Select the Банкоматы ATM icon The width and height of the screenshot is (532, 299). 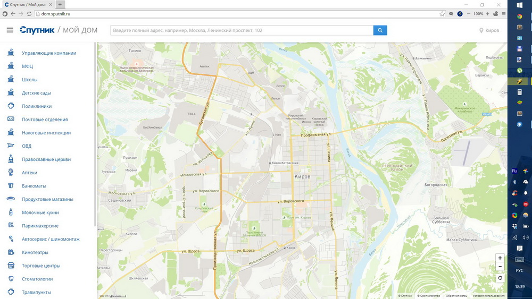(11, 185)
